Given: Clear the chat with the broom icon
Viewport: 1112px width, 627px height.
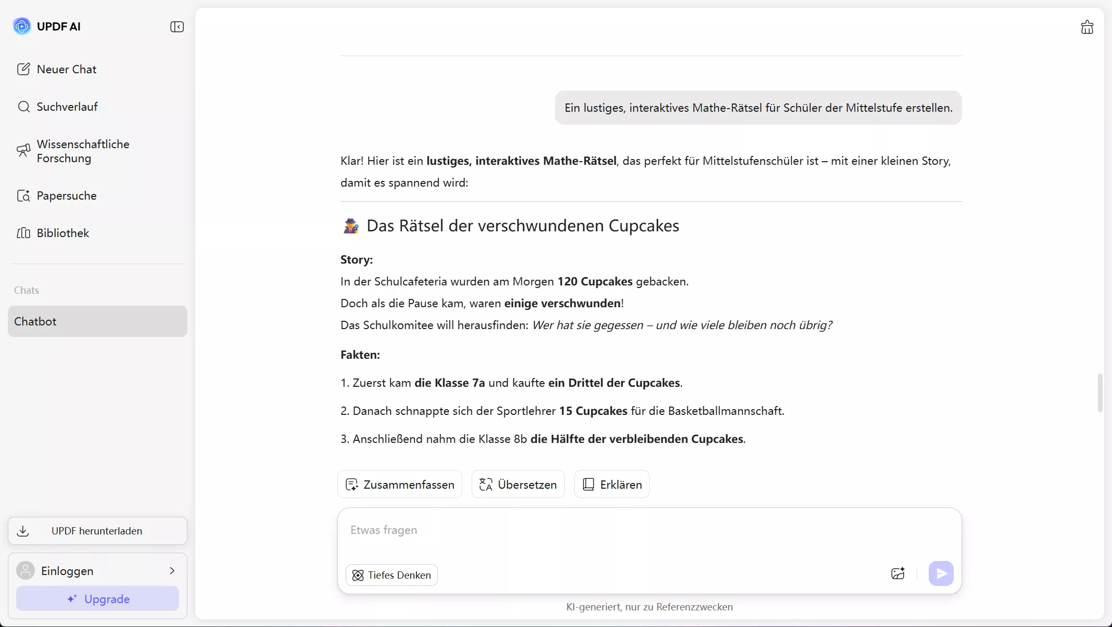Looking at the screenshot, I should (1087, 27).
